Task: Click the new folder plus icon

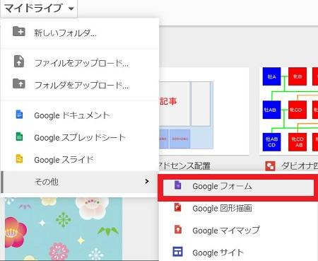Action: click(19, 31)
